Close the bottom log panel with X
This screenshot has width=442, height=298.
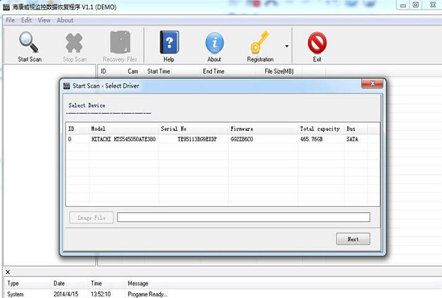pyautogui.click(x=8, y=272)
